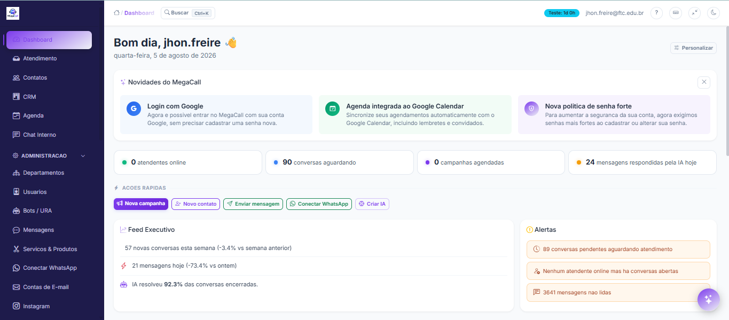
Task: Open Servicos & Produtos in sidebar
Action: [x=49, y=249]
